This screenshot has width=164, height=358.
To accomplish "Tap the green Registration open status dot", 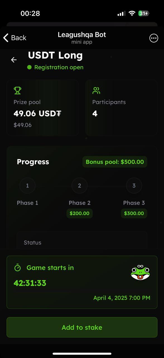I will [29, 67].
